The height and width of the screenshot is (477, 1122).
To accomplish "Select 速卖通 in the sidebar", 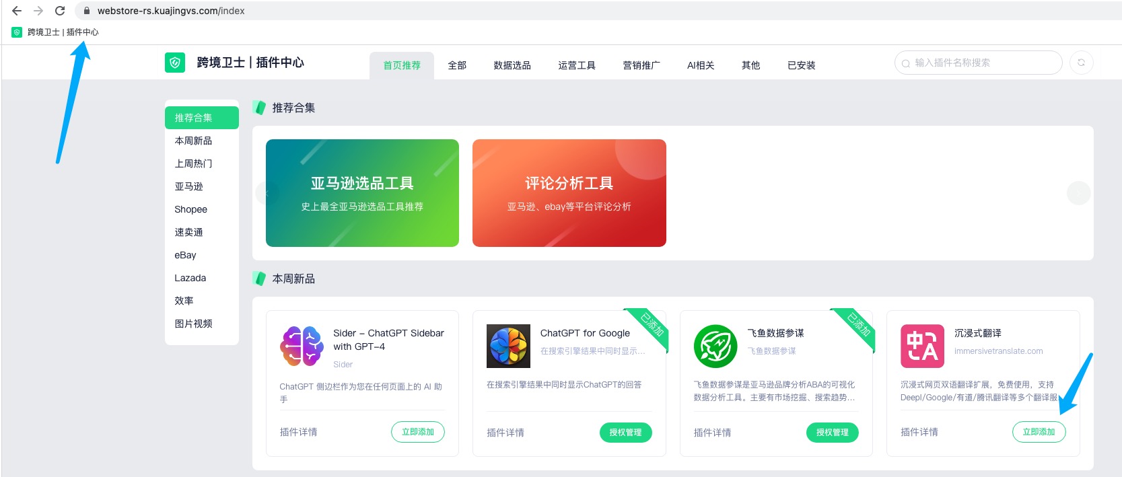I will 202,232.
